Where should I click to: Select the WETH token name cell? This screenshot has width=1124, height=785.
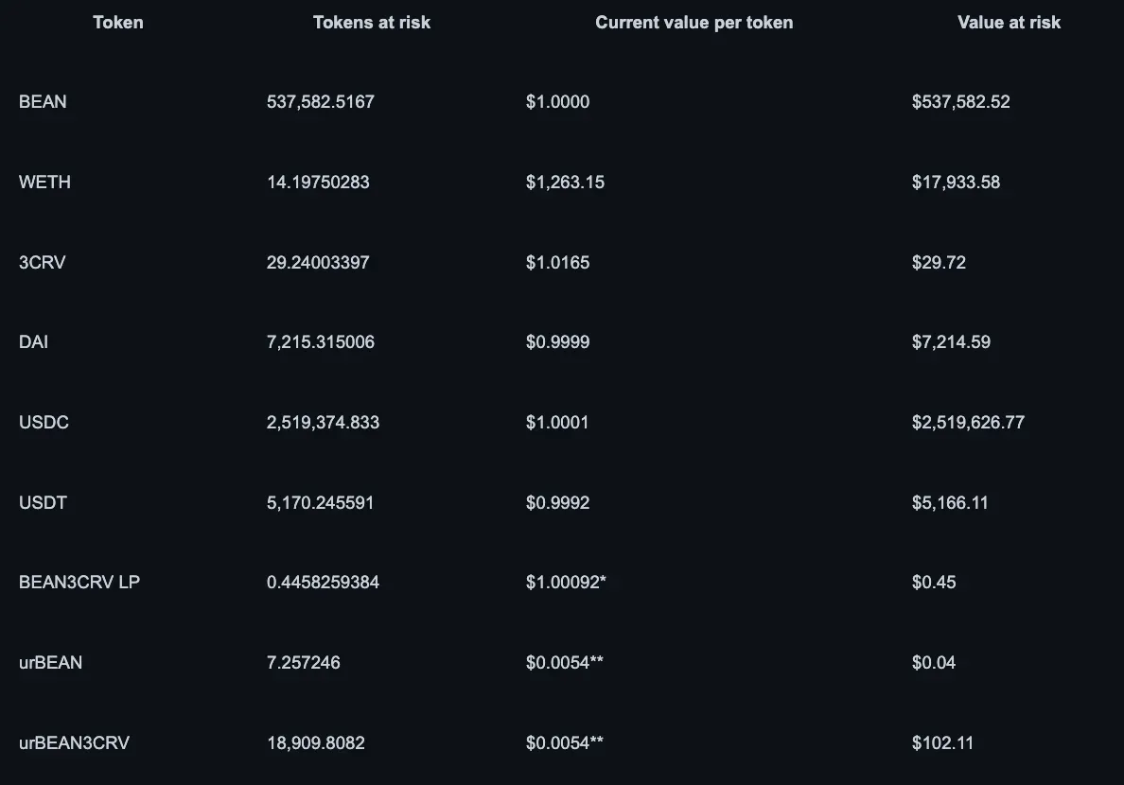(x=44, y=182)
